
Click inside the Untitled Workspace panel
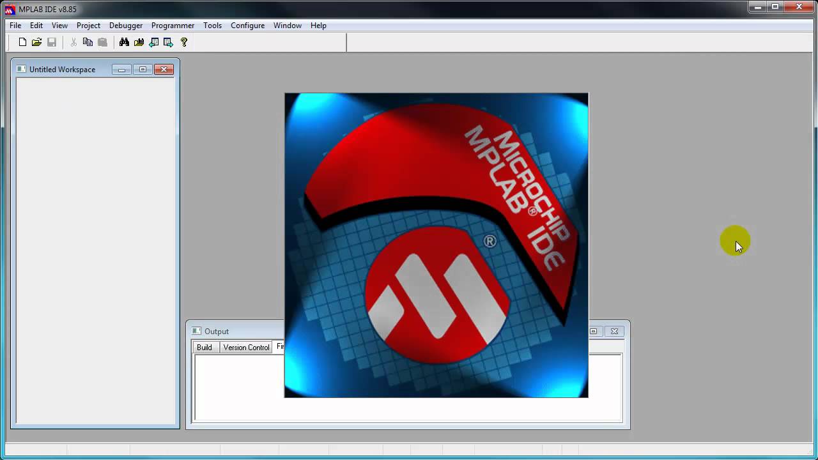pos(95,251)
